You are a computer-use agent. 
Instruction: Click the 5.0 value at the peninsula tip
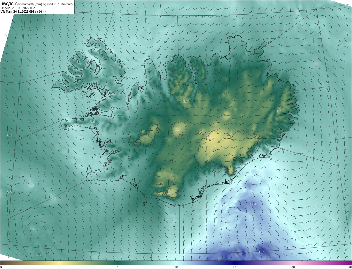(65, 126)
